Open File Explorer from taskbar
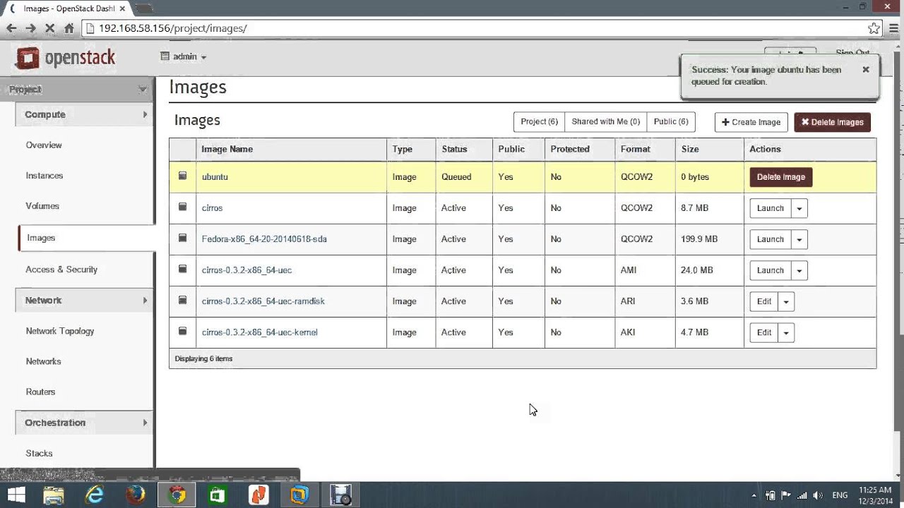Image resolution: width=904 pixels, height=508 pixels. pos(54,495)
